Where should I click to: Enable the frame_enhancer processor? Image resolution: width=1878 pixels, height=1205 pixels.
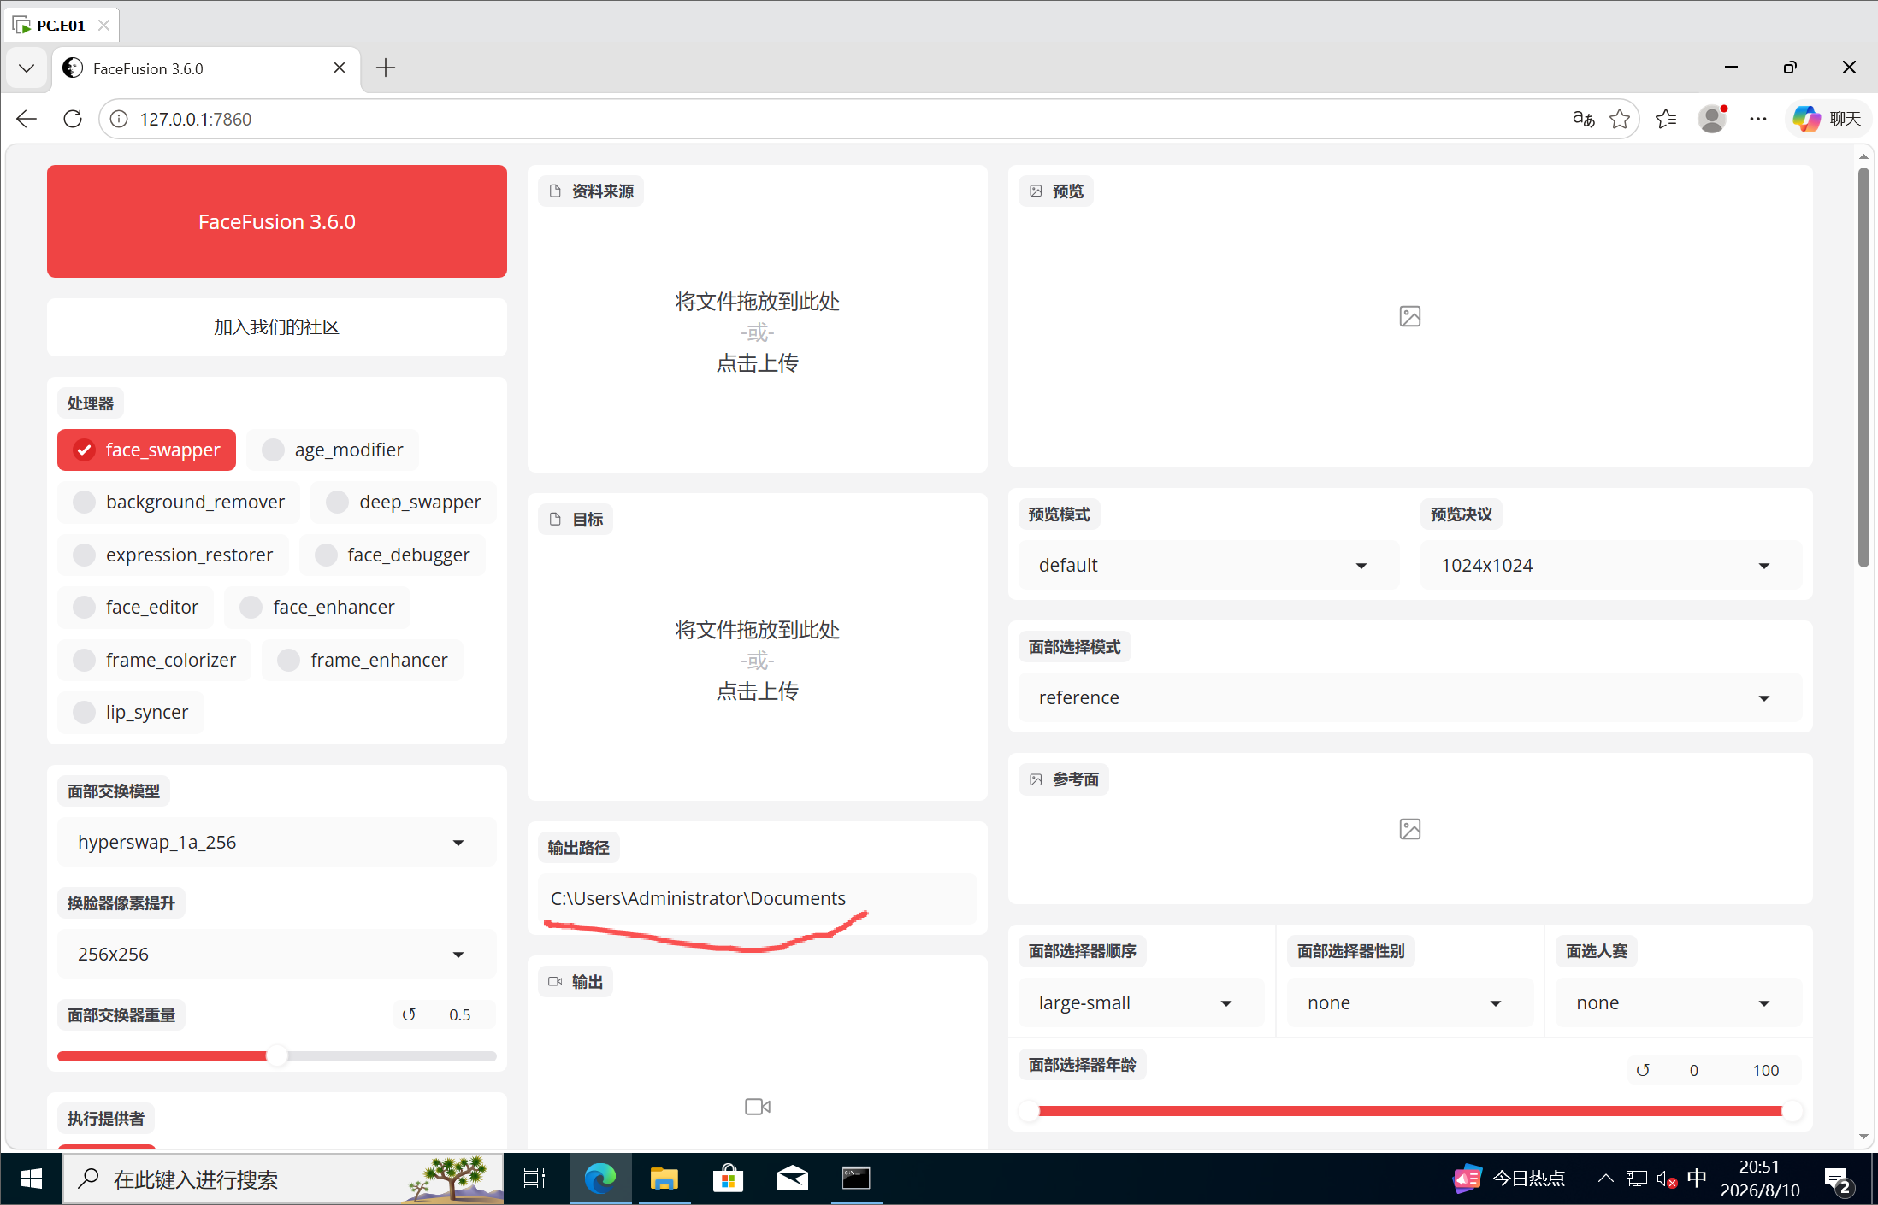(x=363, y=660)
